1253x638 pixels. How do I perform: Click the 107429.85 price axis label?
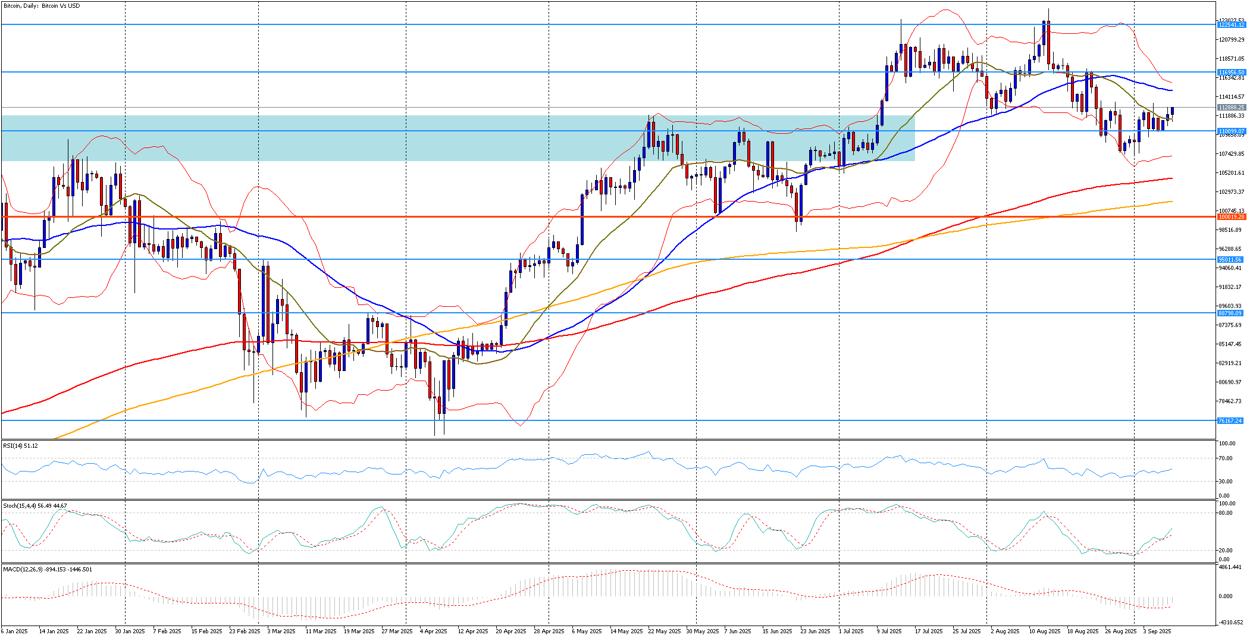1232,154
